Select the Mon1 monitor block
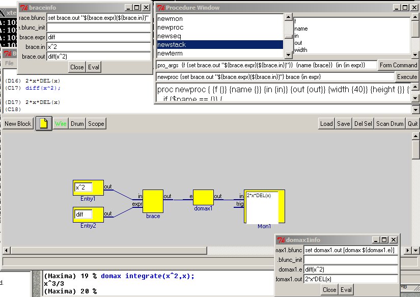 click(264, 206)
